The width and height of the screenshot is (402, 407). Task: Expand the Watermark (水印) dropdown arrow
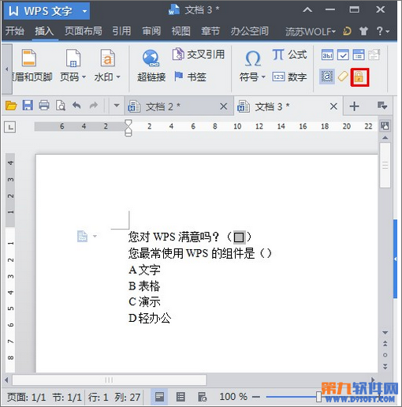118,77
